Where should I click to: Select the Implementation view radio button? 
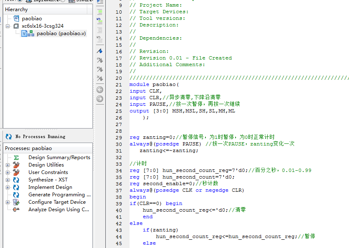(19, 1)
